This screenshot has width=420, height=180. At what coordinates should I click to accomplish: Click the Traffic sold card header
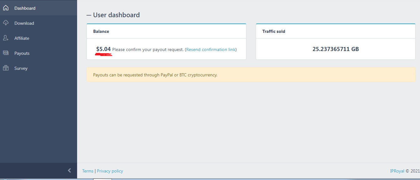click(274, 31)
